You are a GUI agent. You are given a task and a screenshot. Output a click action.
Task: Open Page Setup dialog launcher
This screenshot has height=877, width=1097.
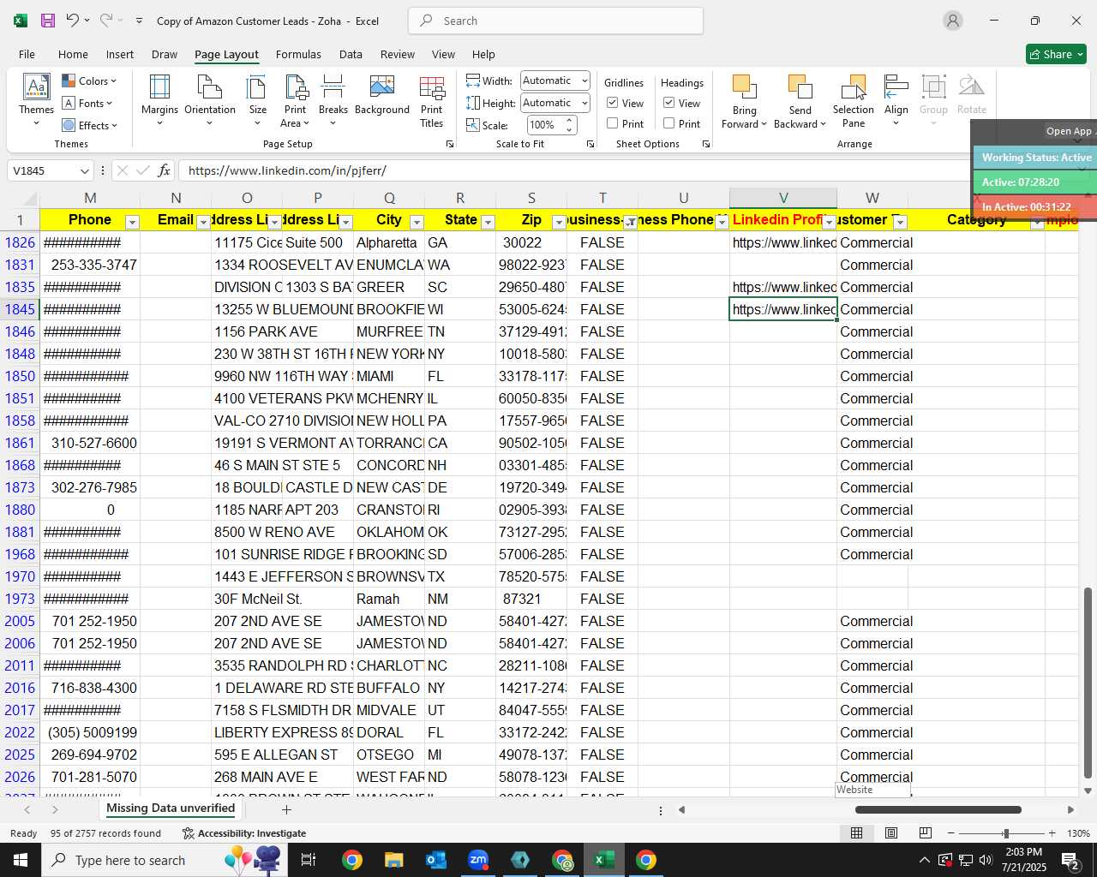450,145
